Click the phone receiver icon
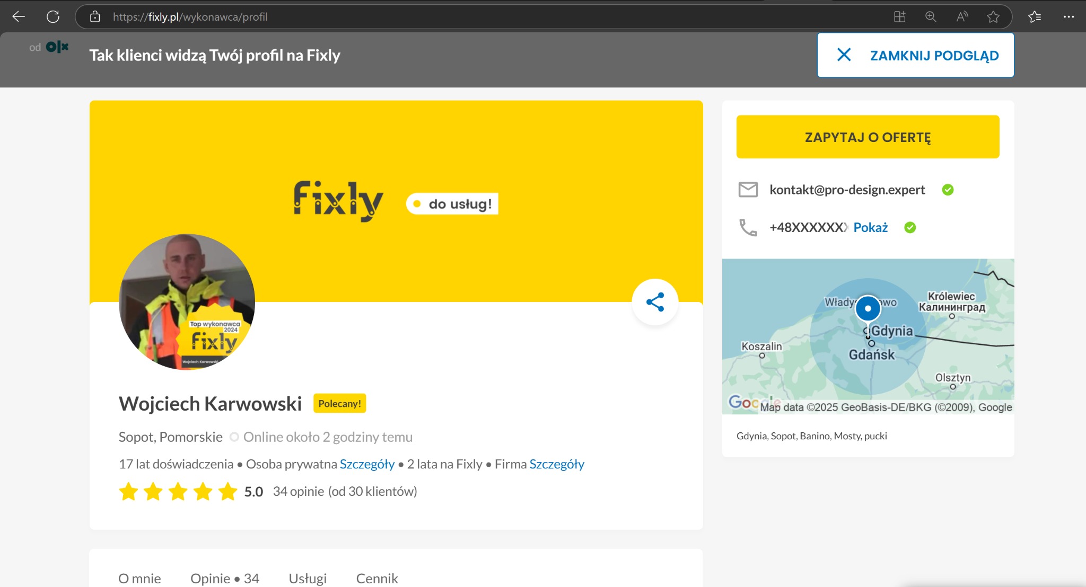Image resolution: width=1086 pixels, height=587 pixels. 749,227
